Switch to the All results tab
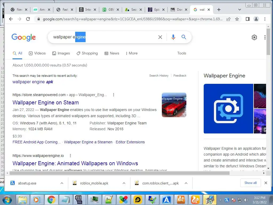Screen dimensions: 273x205 point(17,53)
